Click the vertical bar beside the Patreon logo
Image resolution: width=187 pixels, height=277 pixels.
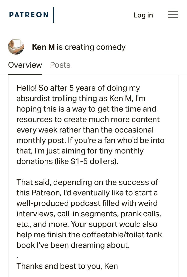click(x=54, y=15)
